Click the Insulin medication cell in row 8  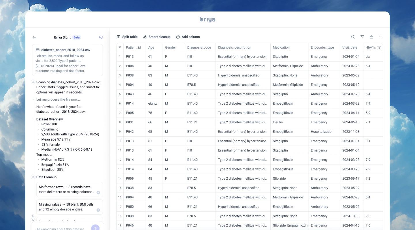(x=289, y=122)
